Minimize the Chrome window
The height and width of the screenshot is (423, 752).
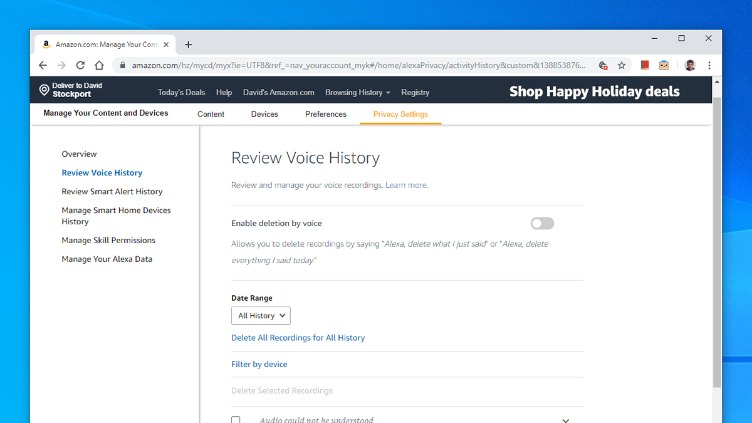click(x=654, y=38)
